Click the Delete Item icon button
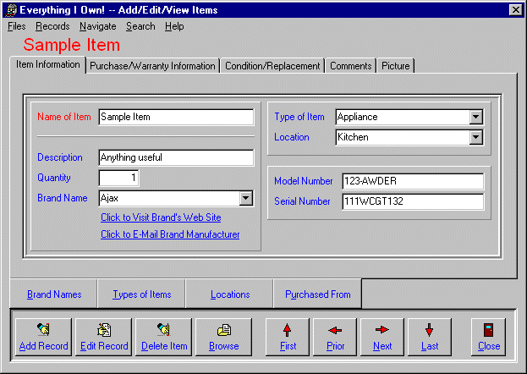 point(163,336)
